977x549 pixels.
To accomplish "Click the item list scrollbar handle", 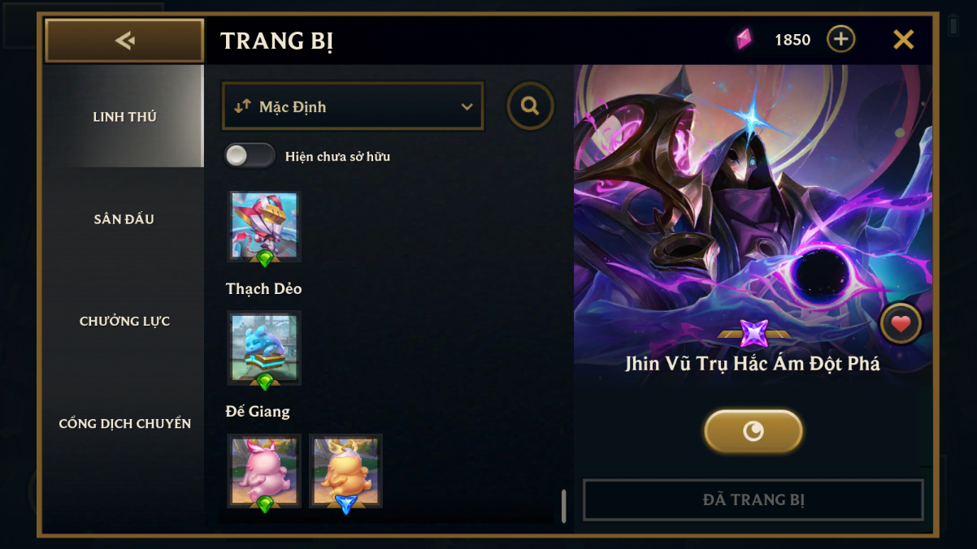I will point(564,506).
